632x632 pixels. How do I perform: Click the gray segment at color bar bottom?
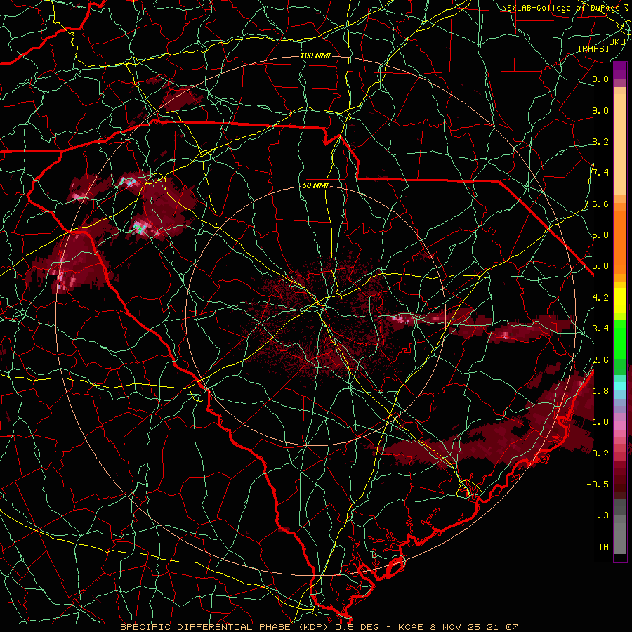(620, 528)
